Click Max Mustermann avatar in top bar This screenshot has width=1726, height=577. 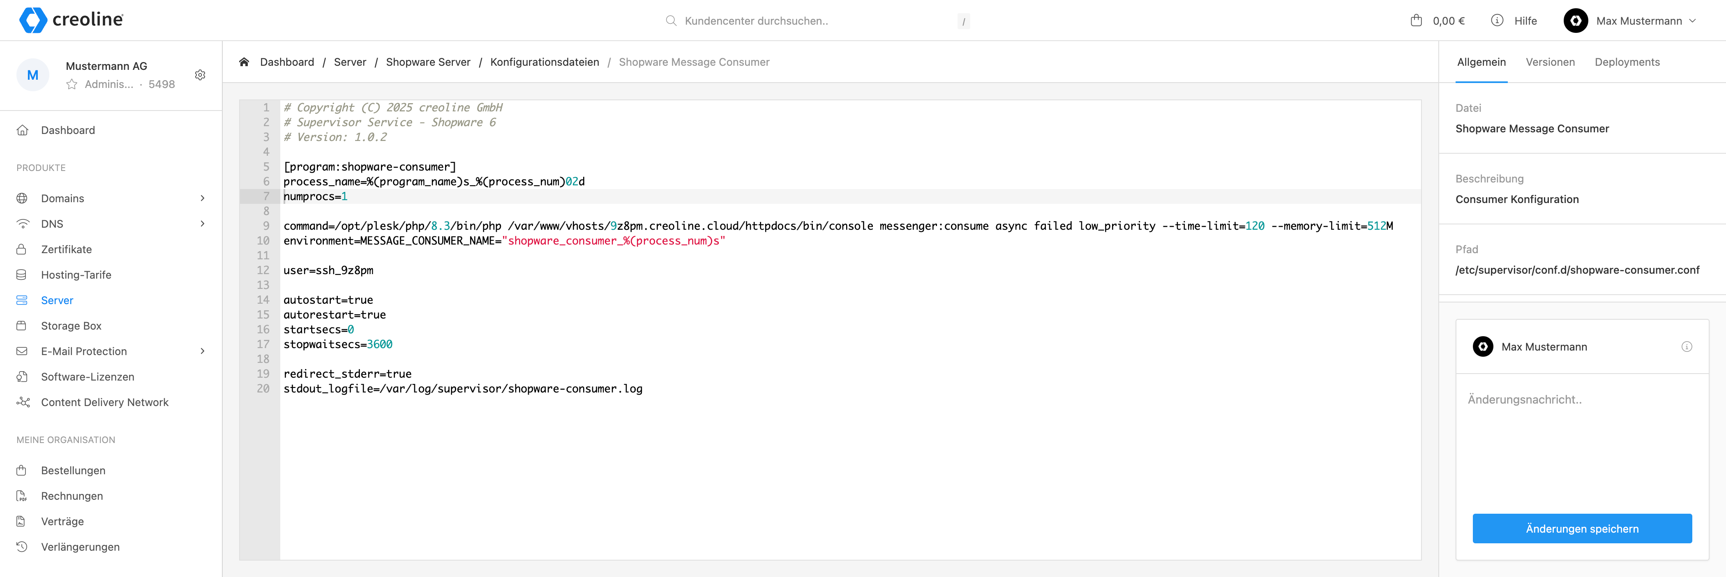point(1575,21)
